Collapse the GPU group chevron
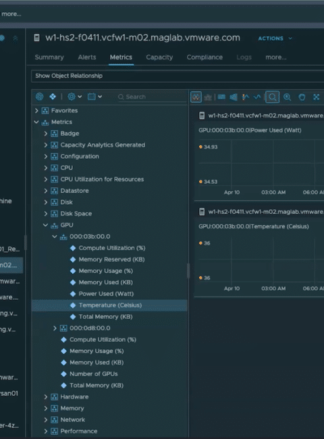324x439 pixels. (45, 225)
